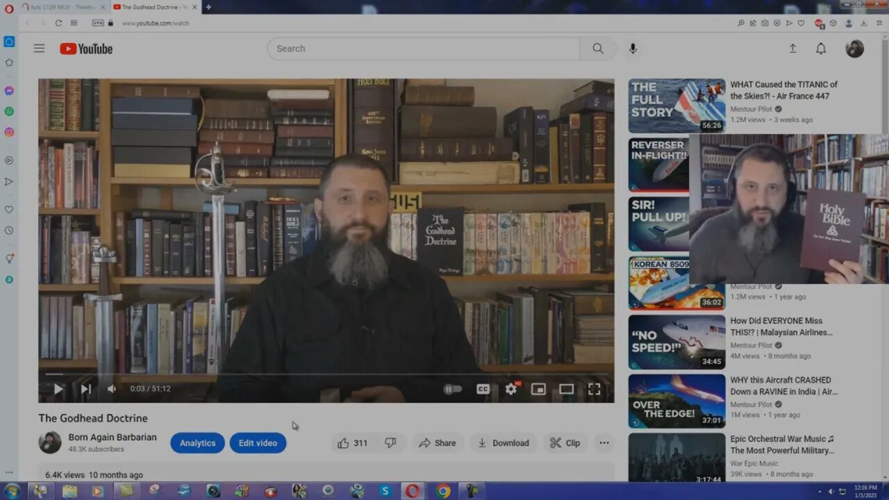Screen dimensions: 889x500
Task: Go to the YouTube home logo
Action: click(86, 49)
